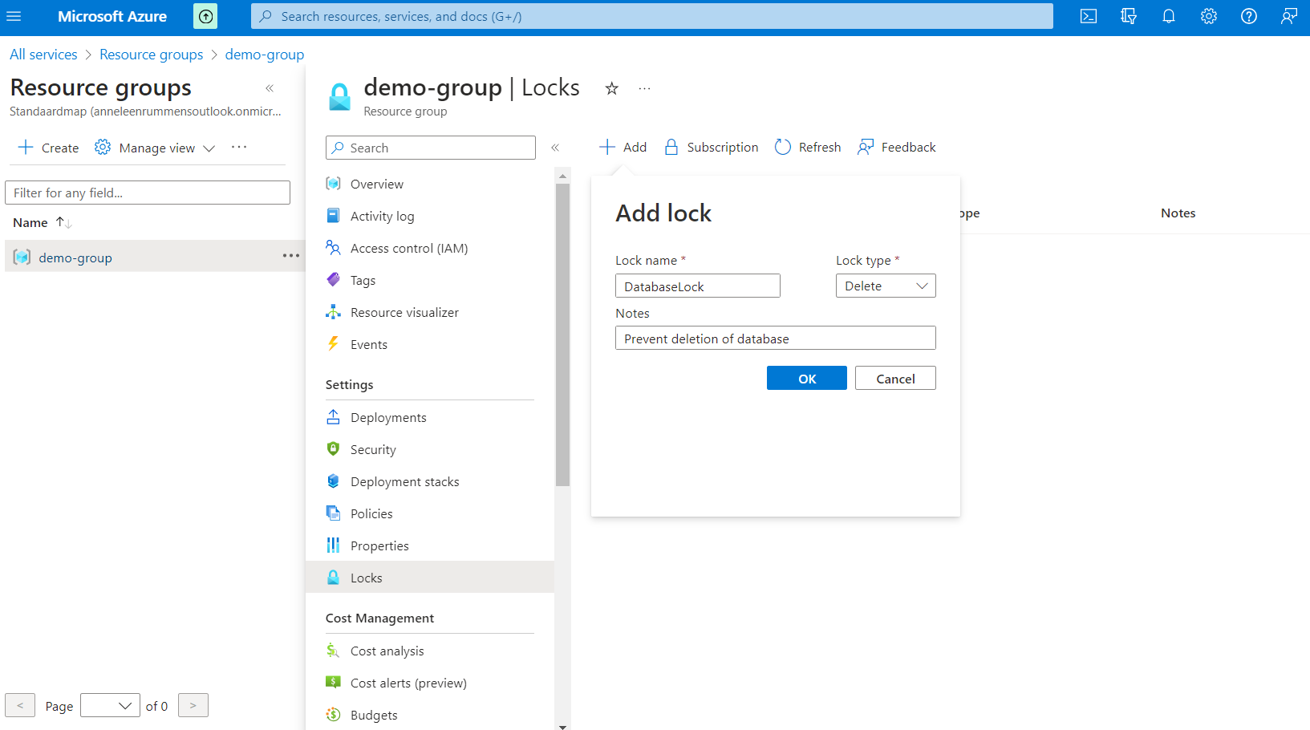
Task: Open more commands ellipsis after Manage view
Action: [239, 147]
